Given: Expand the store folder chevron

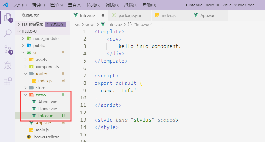Looking at the screenshot, I should [x=25, y=88].
